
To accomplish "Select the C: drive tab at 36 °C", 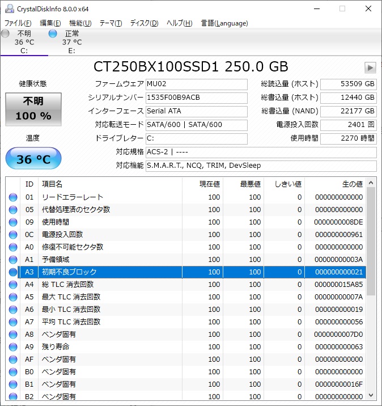I will [24, 42].
